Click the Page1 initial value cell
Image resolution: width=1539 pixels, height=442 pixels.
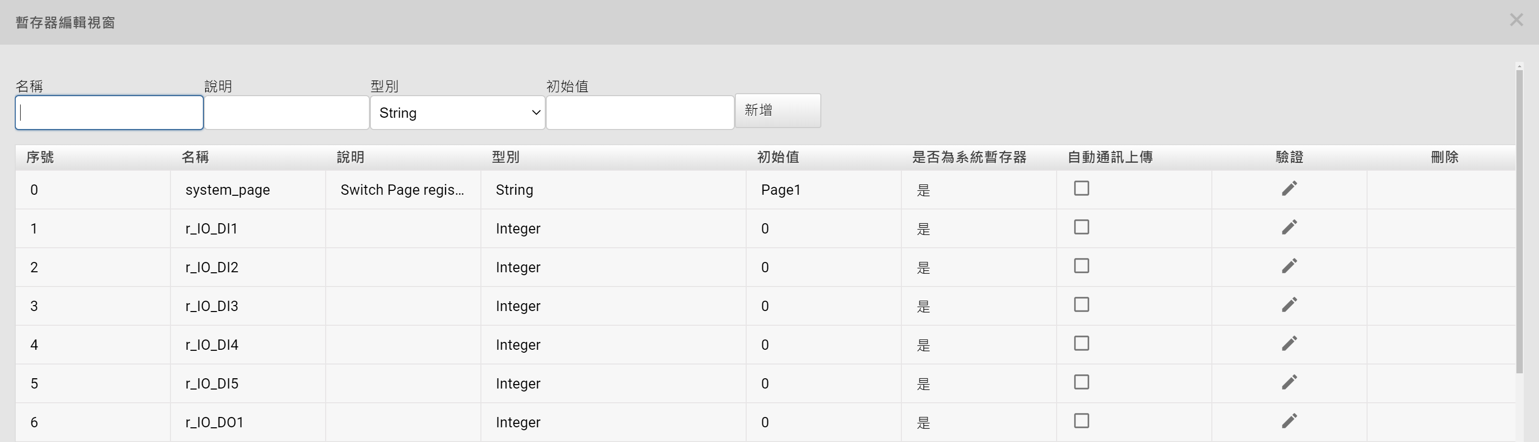click(824, 190)
